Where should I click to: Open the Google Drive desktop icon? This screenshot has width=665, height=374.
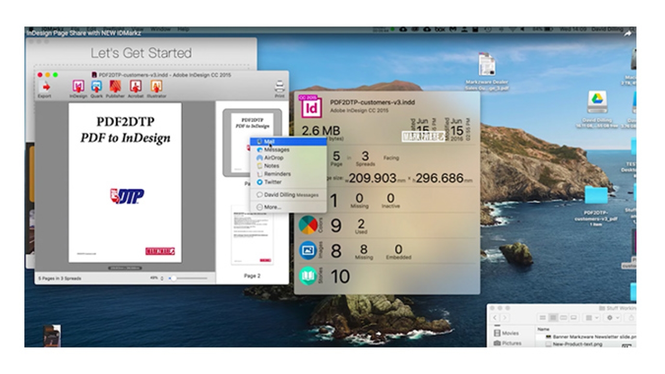[x=597, y=102]
